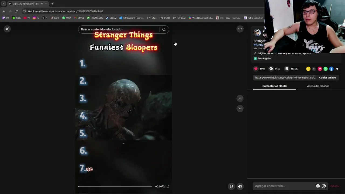The width and height of the screenshot is (345, 194).
Task: Like the video with the heart icon
Action: [256, 69]
